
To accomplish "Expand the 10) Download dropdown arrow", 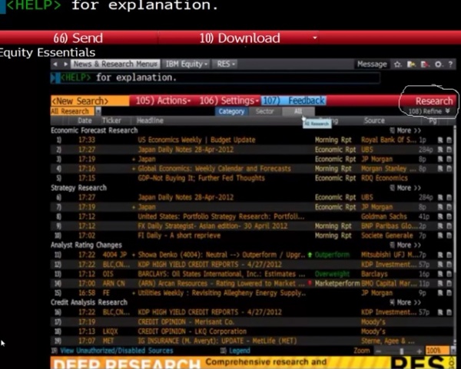I will pyautogui.click(x=314, y=38).
